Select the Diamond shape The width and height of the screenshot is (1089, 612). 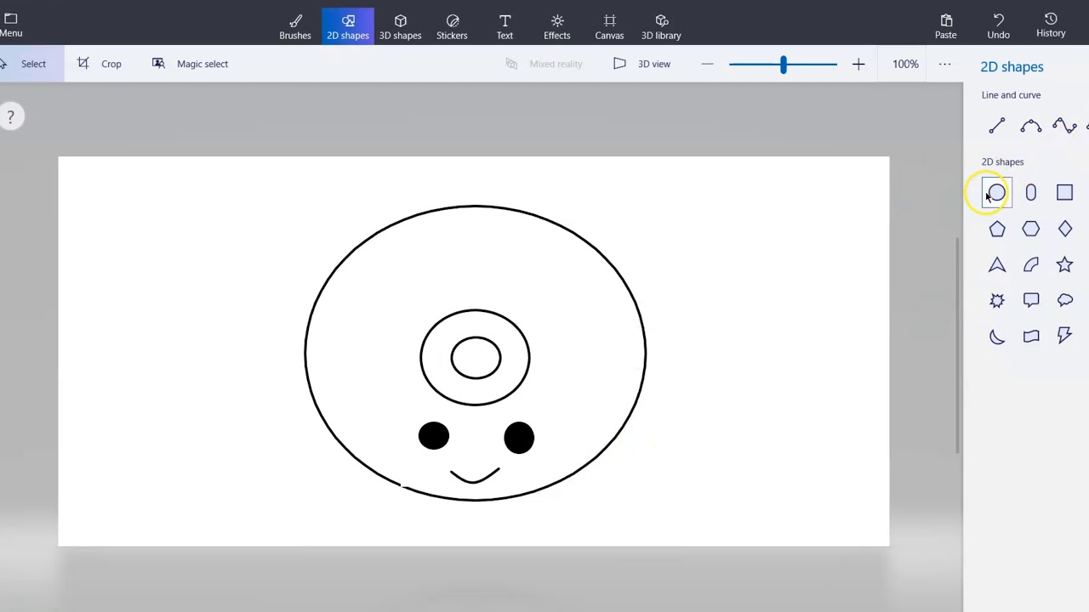[x=1065, y=229]
